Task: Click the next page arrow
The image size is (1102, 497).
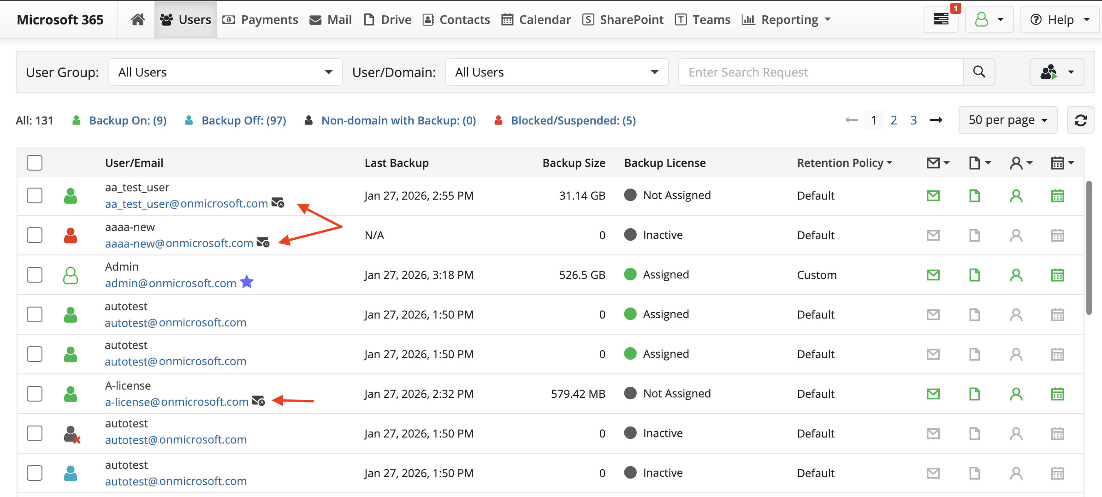Action: pos(936,120)
